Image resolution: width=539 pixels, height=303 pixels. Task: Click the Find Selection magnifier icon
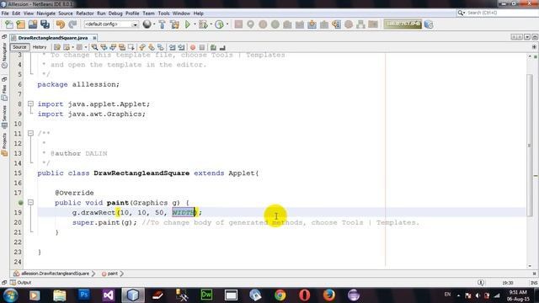tap(94, 47)
